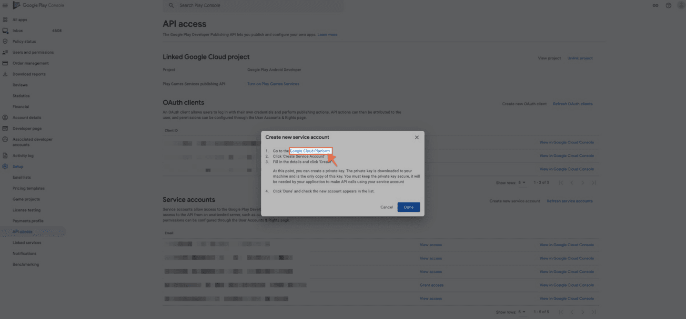Click the Policy status shield icon
This screenshot has width=686, height=319.
[5, 41]
